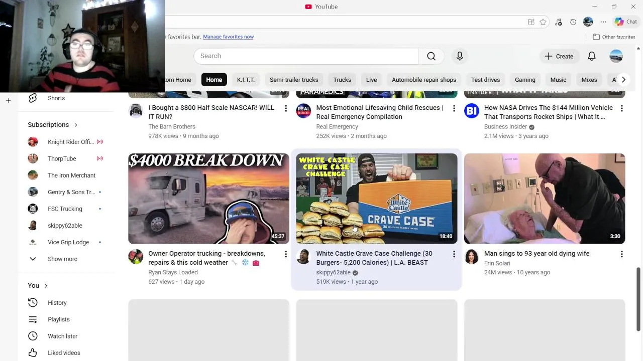
Task: Follow the Manage favorites now link
Action: point(228,37)
